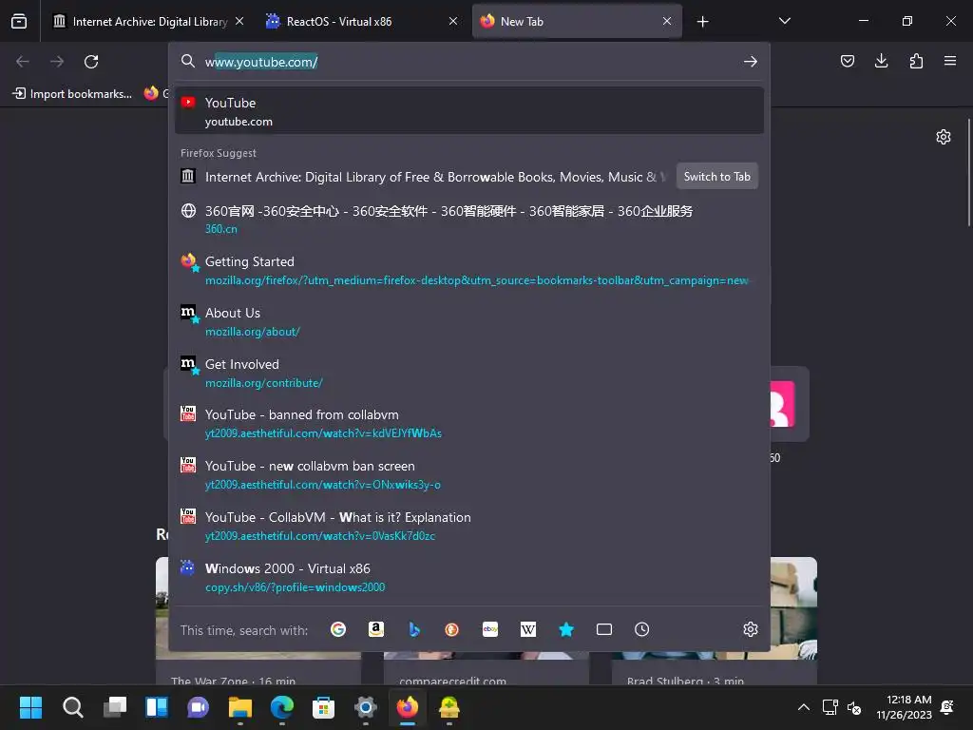This screenshot has width=973, height=730.
Task: Open 'new collabvm ban screen' suggestion
Action: click(469, 475)
